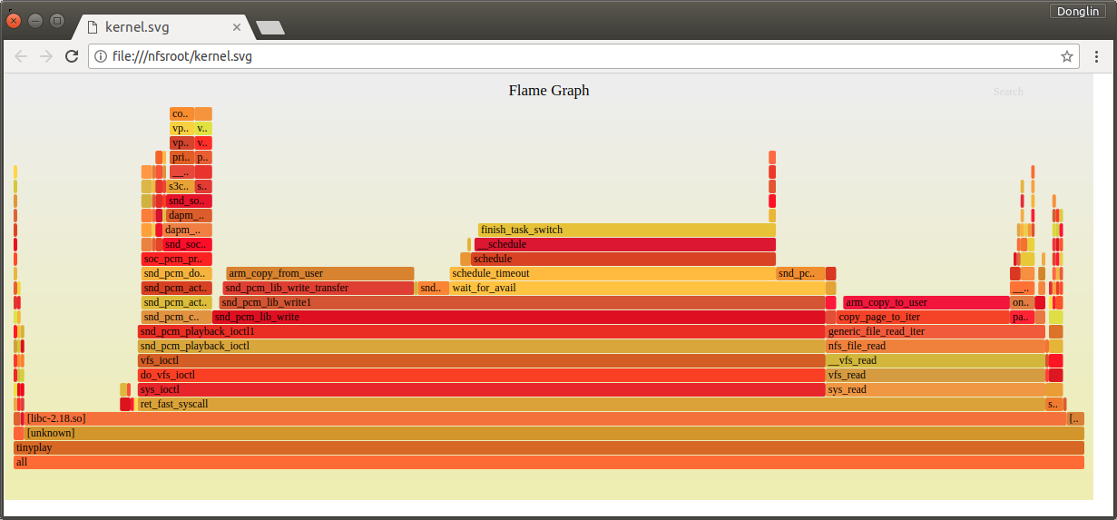Click the snd_so.. frame
The height and width of the screenshot is (520, 1117).
click(x=189, y=201)
